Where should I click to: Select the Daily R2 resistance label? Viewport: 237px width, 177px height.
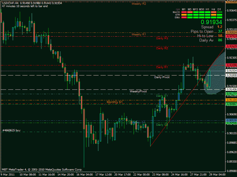[x=162, y=48]
